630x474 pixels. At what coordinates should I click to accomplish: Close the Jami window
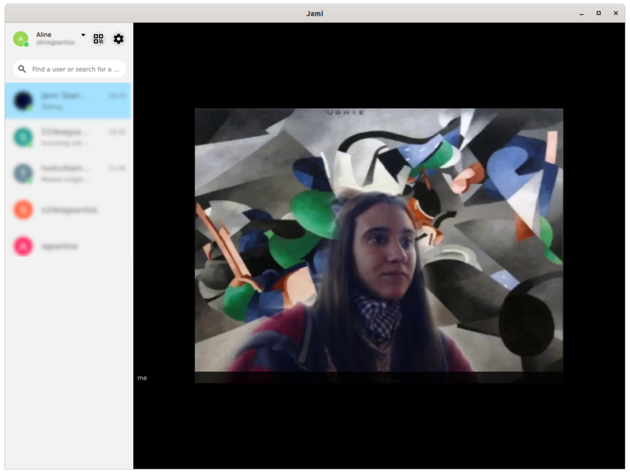click(616, 13)
